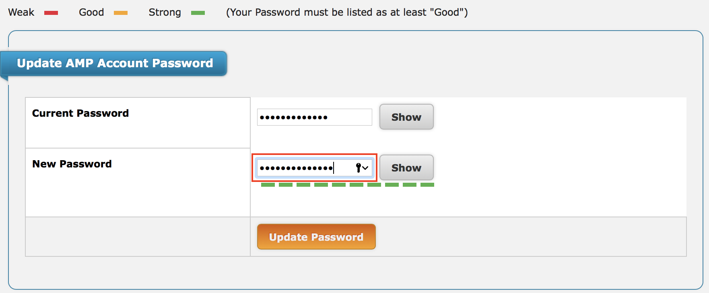Click the New Password label
The image size is (709, 293).
pyautogui.click(x=72, y=164)
